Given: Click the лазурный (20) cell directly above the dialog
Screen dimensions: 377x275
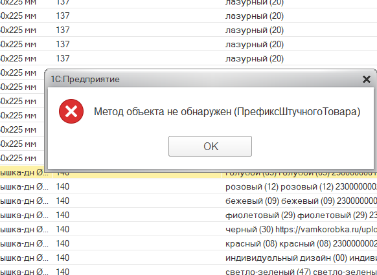Looking at the screenshot, I should click(x=255, y=58).
